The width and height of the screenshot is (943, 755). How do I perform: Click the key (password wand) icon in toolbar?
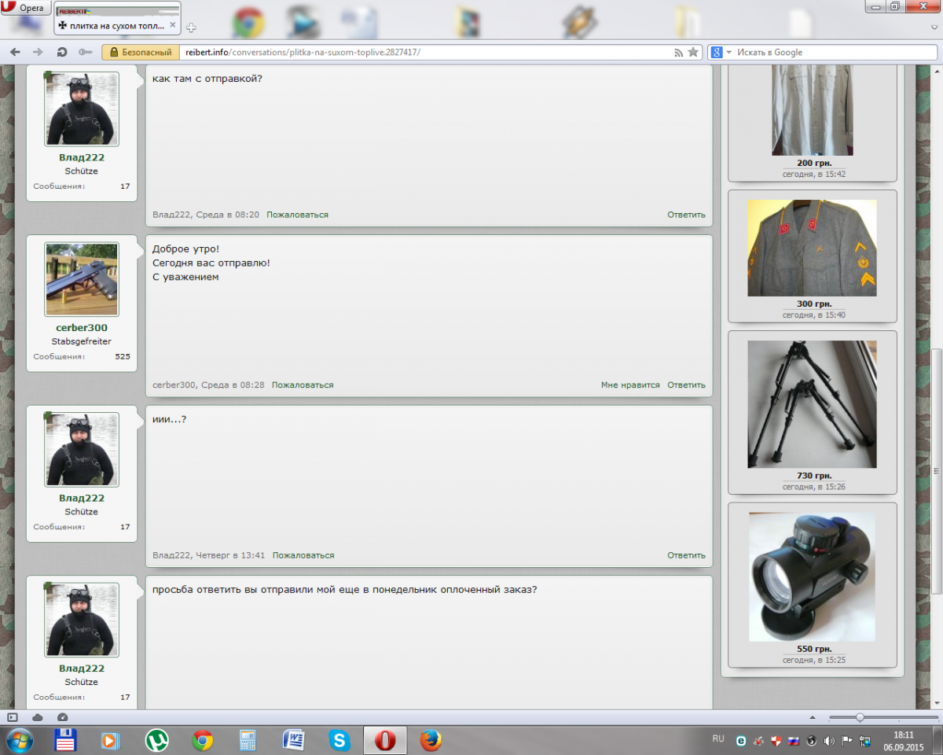[x=85, y=52]
